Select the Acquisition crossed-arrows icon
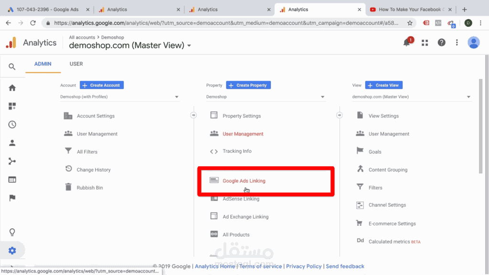The image size is (489, 275). [x=13, y=161]
